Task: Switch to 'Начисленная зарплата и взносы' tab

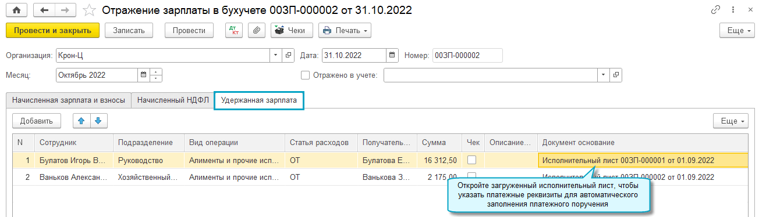Action: tap(69, 100)
